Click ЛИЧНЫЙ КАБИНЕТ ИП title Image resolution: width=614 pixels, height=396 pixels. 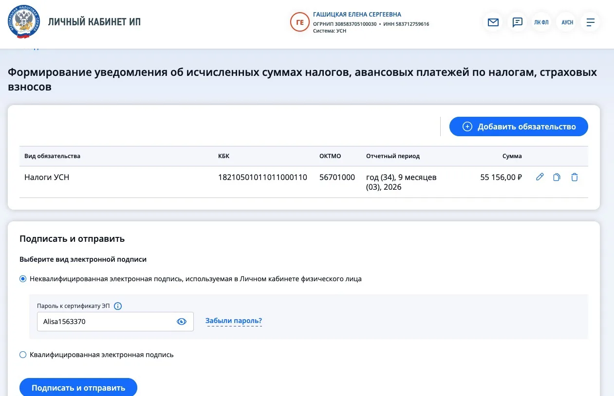(94, 22)
